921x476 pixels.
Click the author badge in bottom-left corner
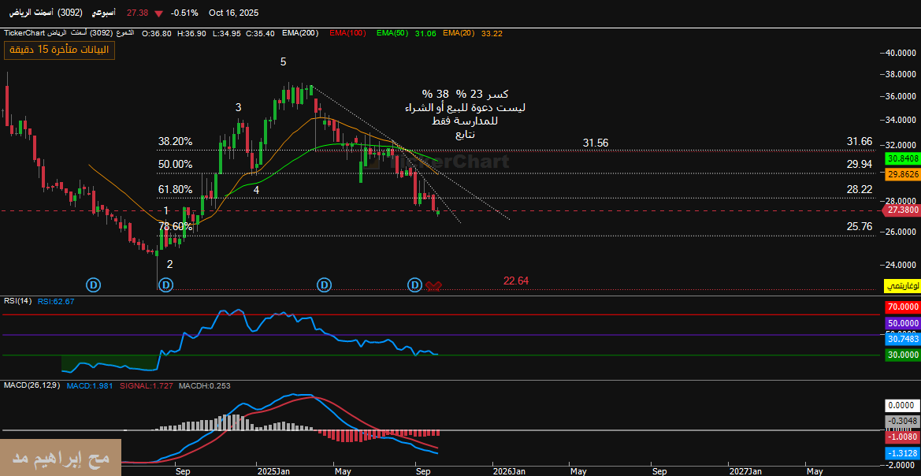(x=61, y=458)
